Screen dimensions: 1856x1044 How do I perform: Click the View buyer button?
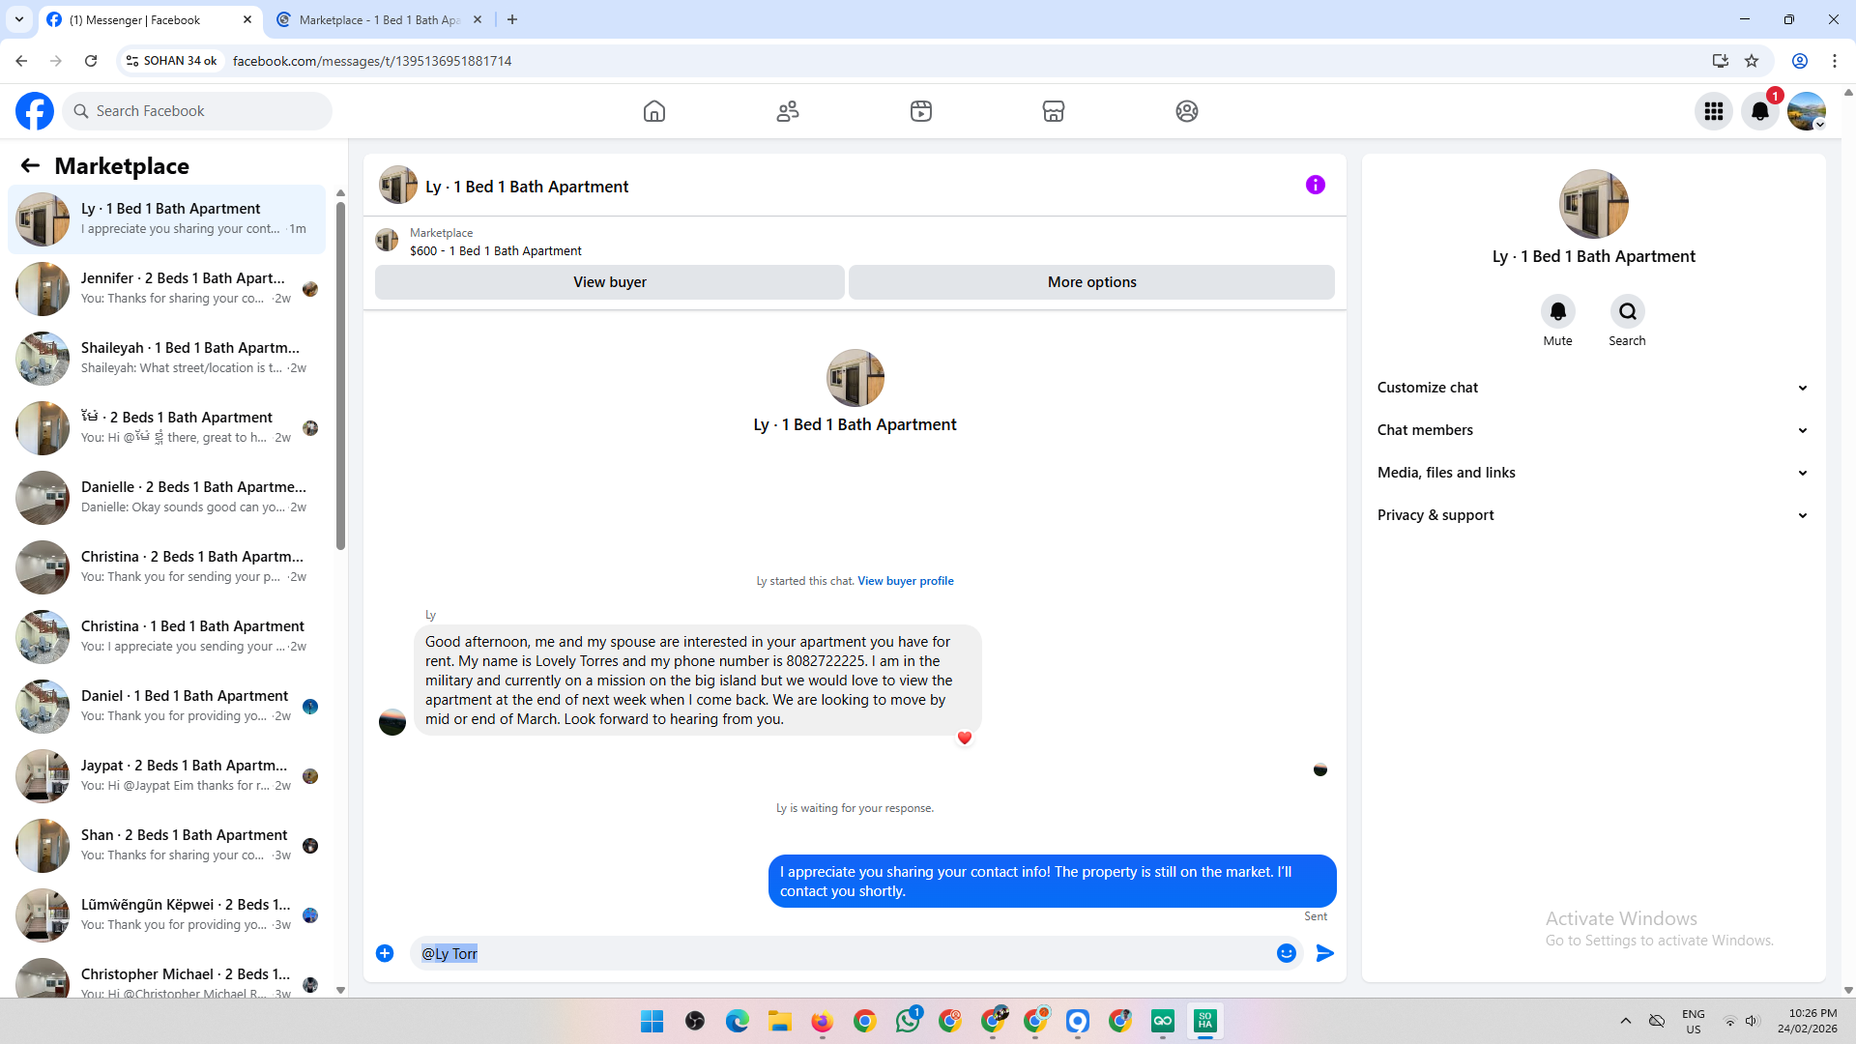click(x=609, y=282)
